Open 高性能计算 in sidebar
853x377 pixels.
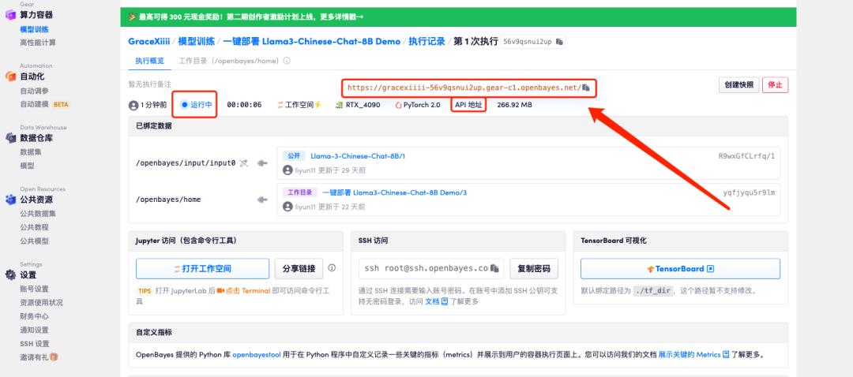click(38, 43)
